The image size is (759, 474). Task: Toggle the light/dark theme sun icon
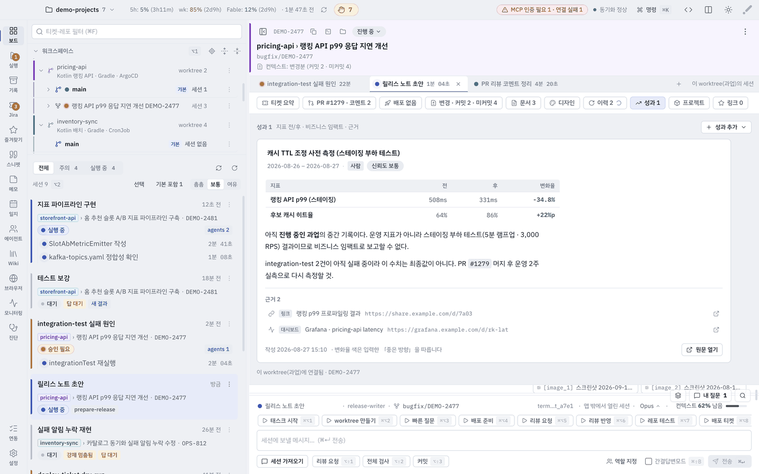(x=728, y=9)
